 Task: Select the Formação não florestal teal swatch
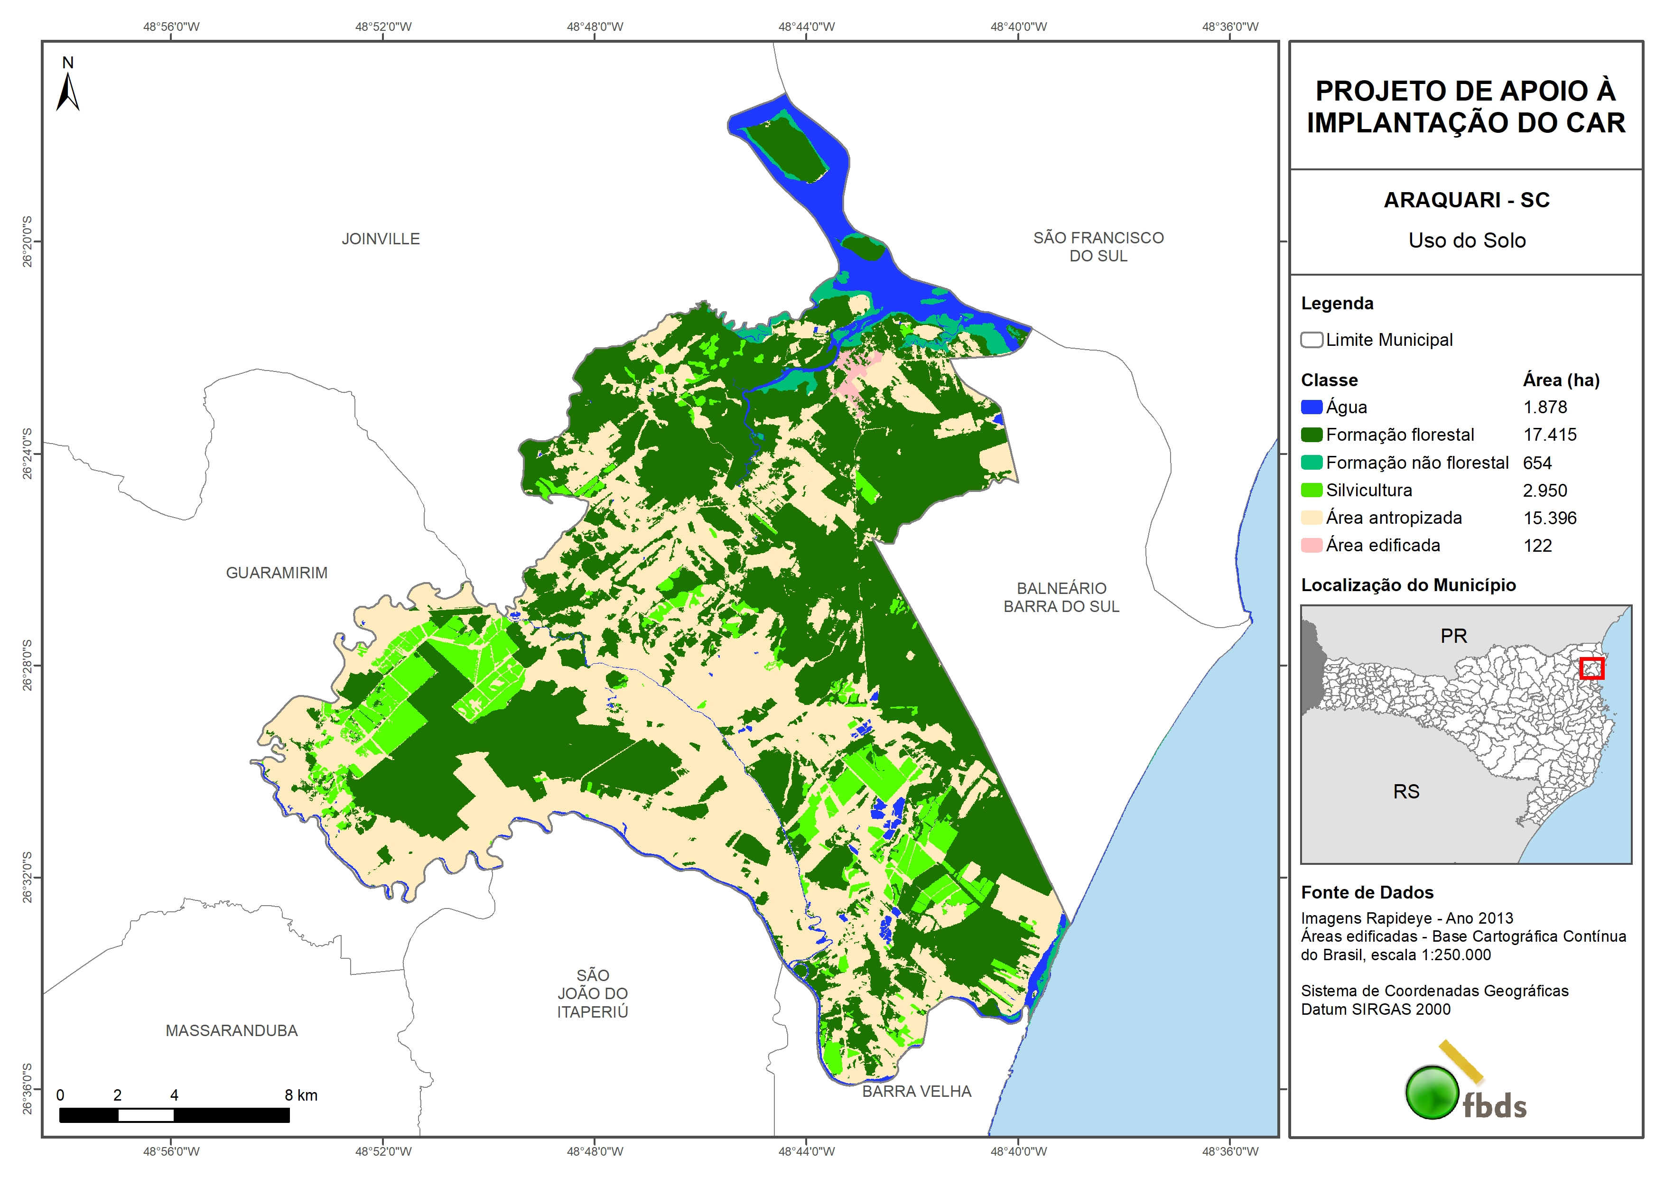(x=1311, y=463)
